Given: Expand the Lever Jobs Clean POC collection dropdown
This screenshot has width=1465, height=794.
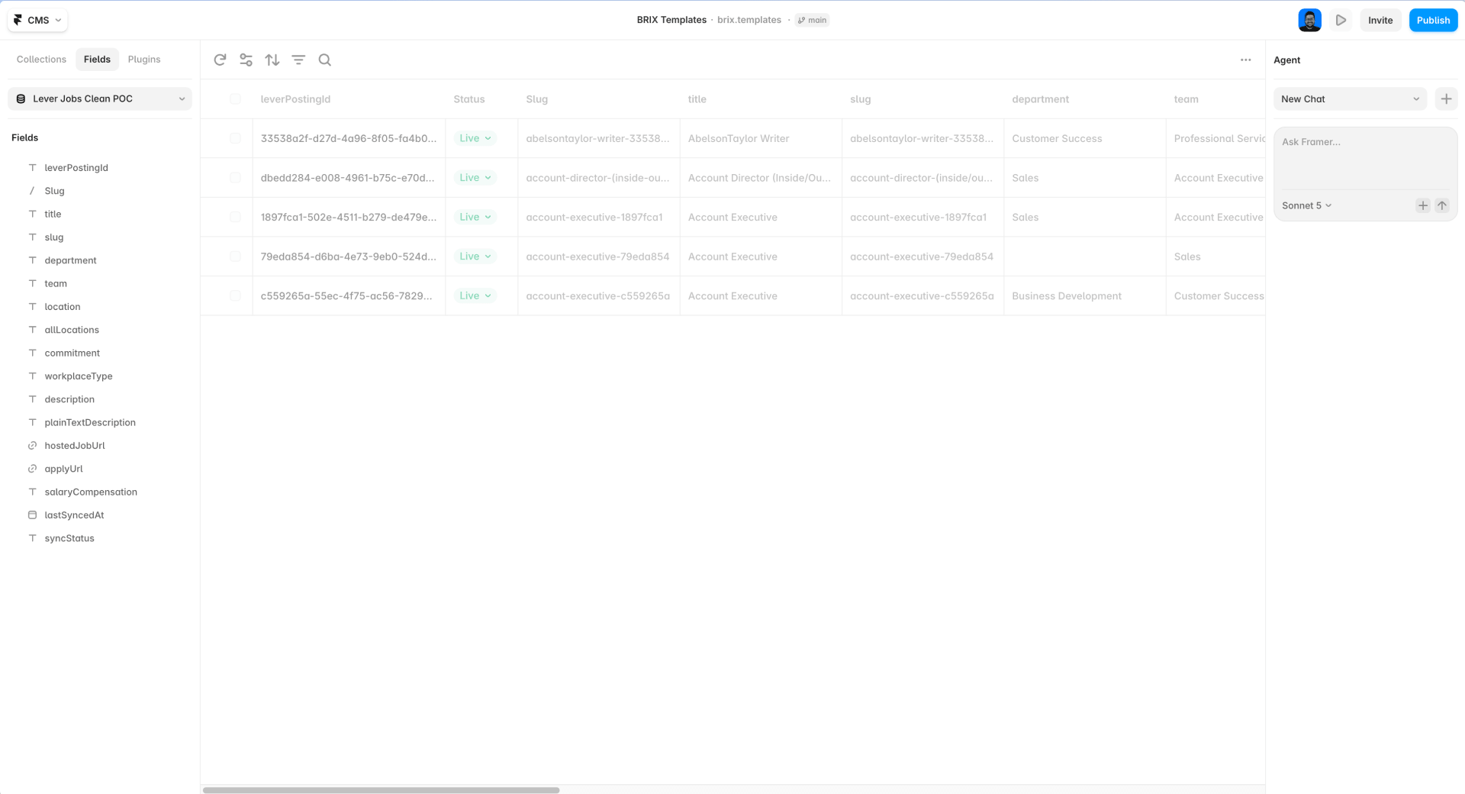Looking at the screenshot, I should (100, 98).
